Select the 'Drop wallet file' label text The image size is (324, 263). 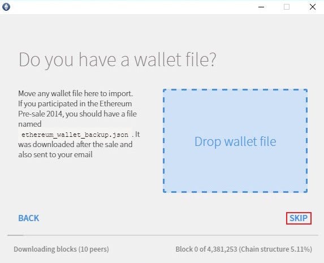[x=235, y=142]
